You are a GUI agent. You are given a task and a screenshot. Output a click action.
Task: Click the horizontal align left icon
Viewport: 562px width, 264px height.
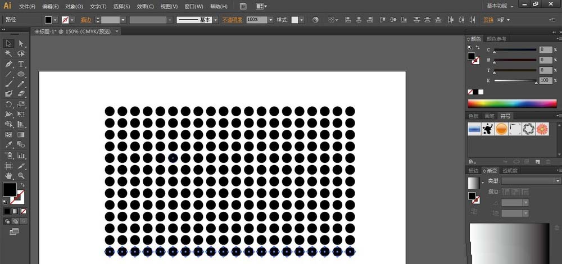click(x=347, y=20)
